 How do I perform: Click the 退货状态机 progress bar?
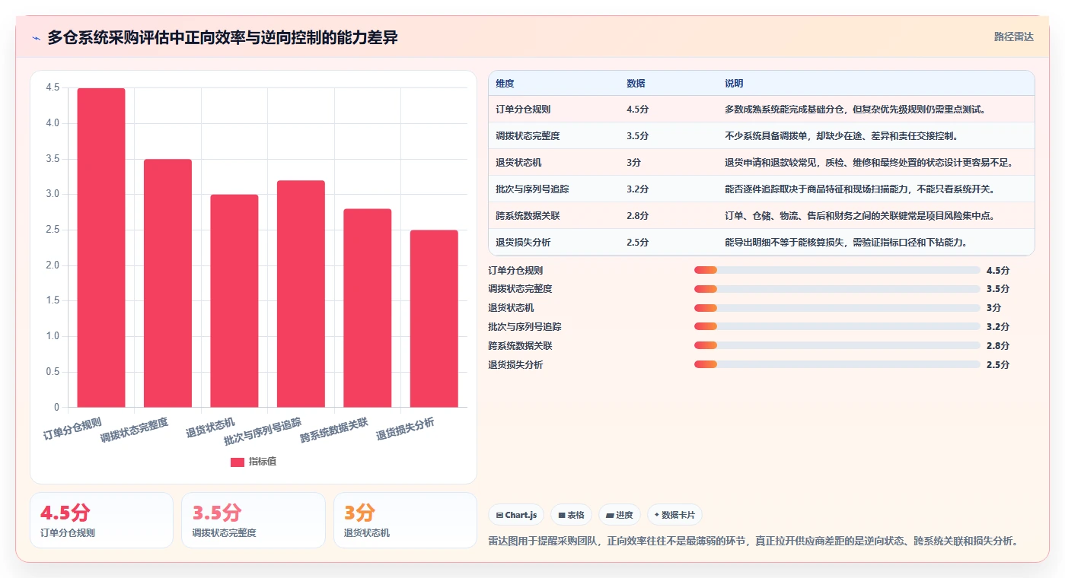(x=837, y=308)
